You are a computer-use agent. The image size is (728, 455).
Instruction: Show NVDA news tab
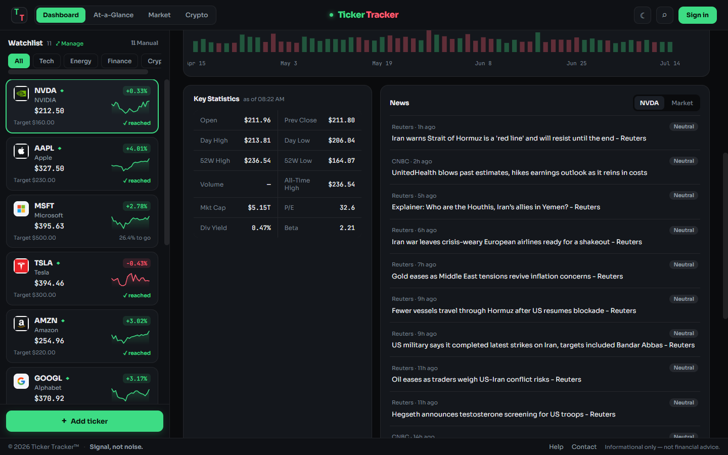(x=649, y=103)
